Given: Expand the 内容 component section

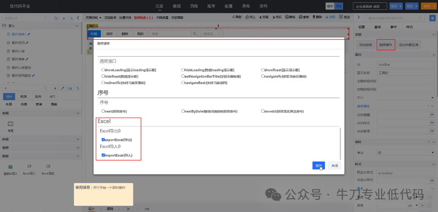Looking at the screenshot, I should click(x=78, y=139).
